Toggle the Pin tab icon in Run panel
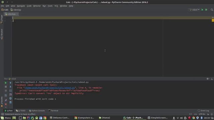Viewport: 214px width, 120px height. click(6, 100)
